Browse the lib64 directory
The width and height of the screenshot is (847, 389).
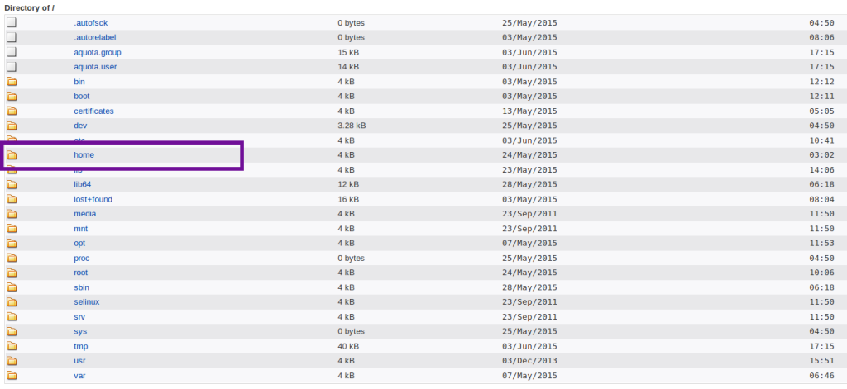coord(82,184)
